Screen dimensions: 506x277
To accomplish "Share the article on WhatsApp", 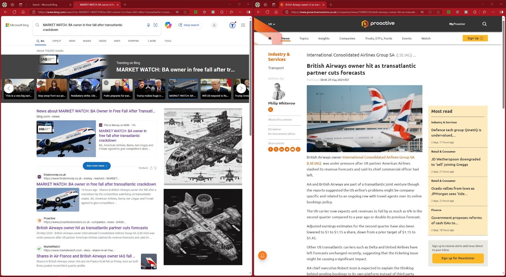I will 298,149.
